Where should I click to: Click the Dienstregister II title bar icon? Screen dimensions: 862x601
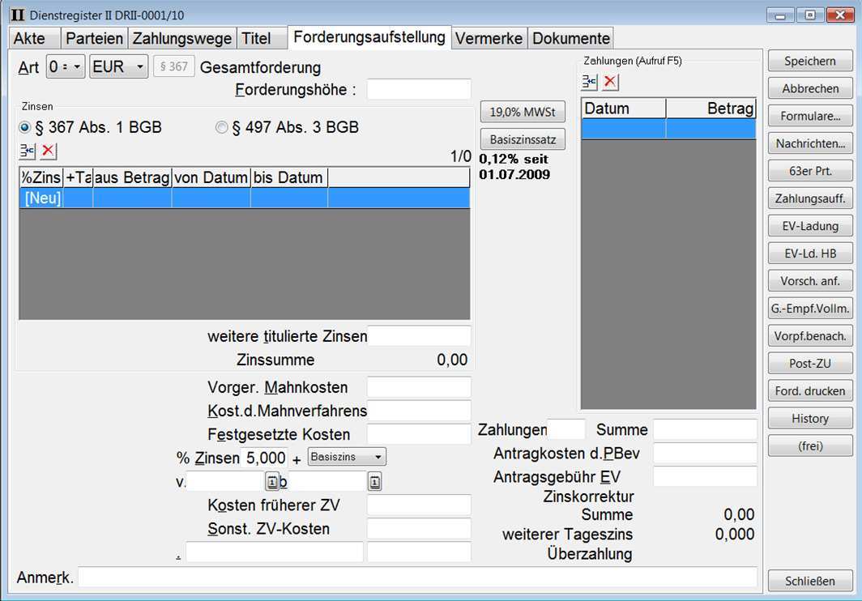(x=17, y=15)
